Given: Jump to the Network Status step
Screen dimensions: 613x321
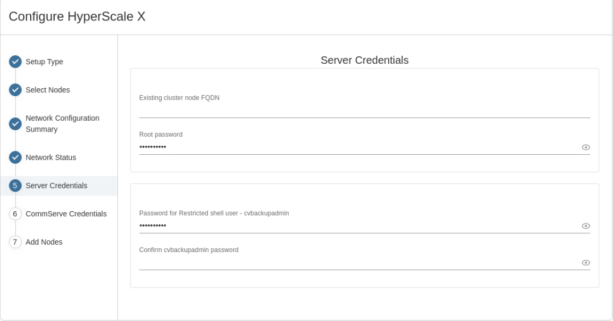Looking at the screenshot, I should pos(51,157).
